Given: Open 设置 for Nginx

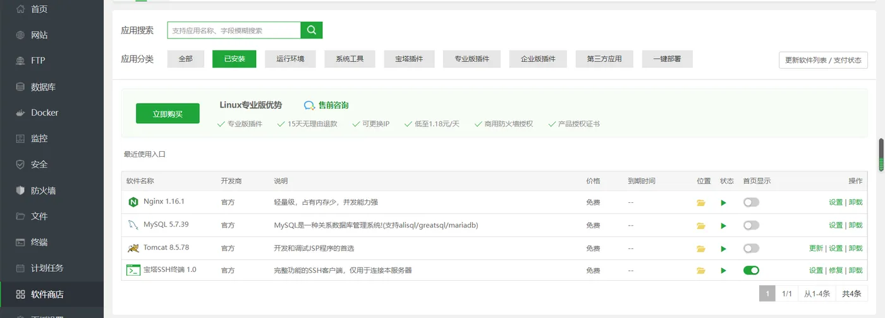Looking at the screenshot, I should click(836, 202).
